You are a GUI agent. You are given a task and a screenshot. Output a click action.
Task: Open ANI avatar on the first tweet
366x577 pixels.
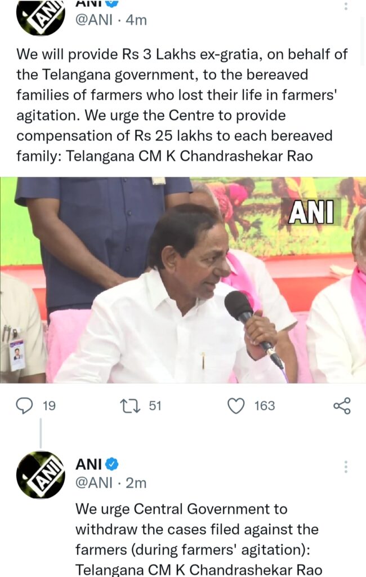[41, 17]
